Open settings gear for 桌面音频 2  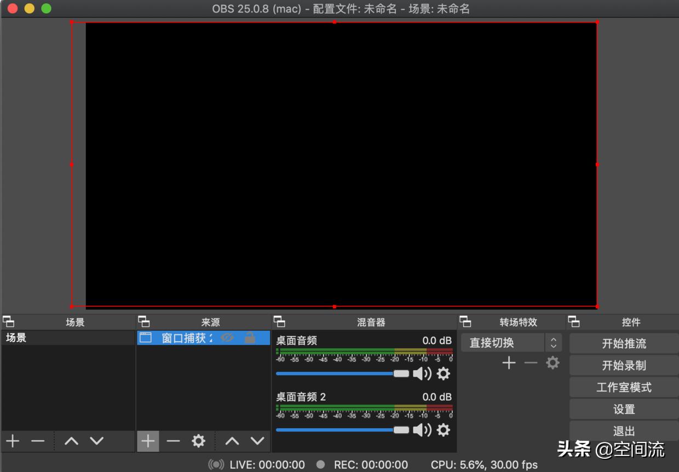click(443, 430)
